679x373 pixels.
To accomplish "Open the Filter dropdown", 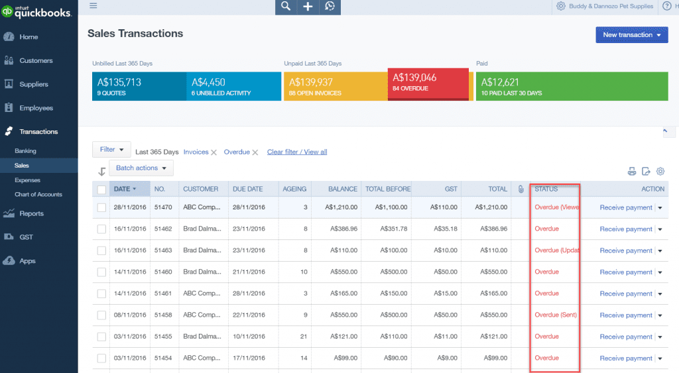I will [111, 149].
